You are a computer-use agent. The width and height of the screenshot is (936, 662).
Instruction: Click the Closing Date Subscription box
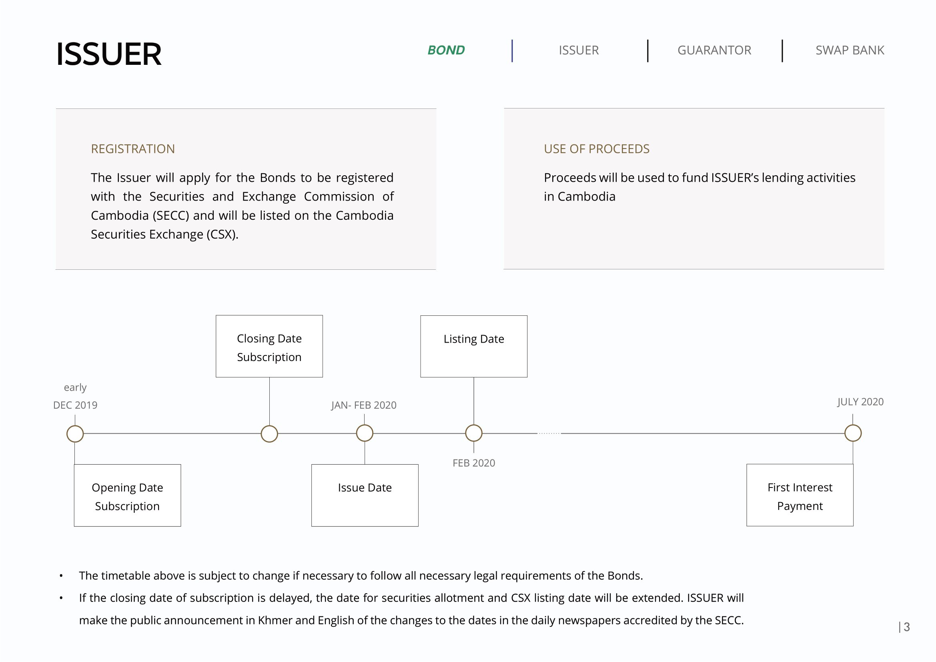(x=269, y=346)
